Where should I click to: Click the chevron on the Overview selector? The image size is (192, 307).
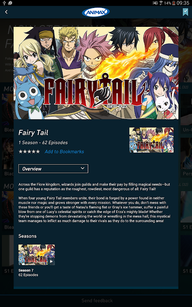point(83,168)
